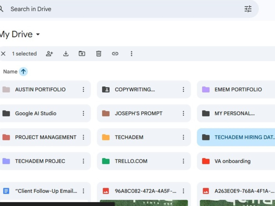Viewport: 275px width, 206px height.
Task: Open more options for AUSTIN PORTIFOLIO
Action: [x=84, y=90]
